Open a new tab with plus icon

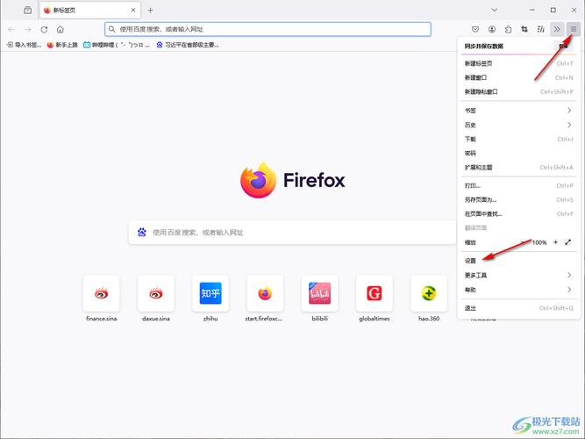pos(150,10)
